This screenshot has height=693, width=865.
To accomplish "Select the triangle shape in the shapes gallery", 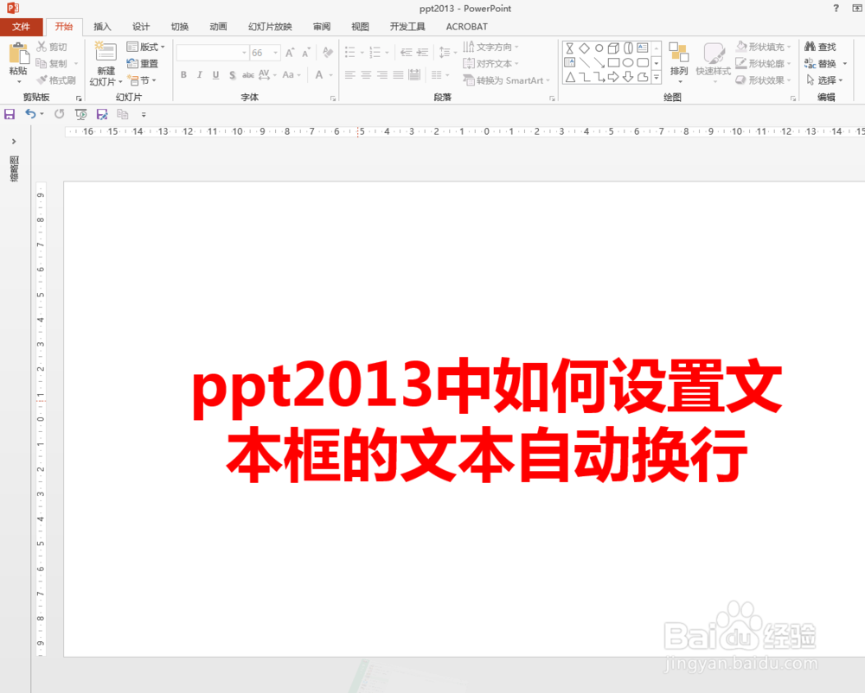I will 570,77.
